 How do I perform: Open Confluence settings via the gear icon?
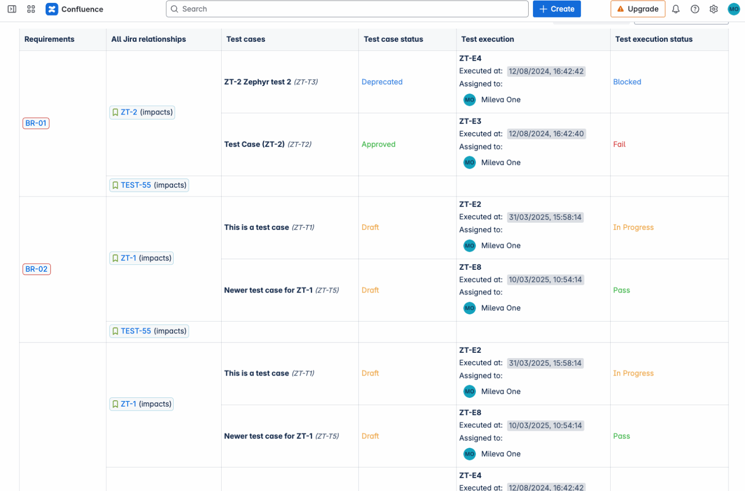713,9
